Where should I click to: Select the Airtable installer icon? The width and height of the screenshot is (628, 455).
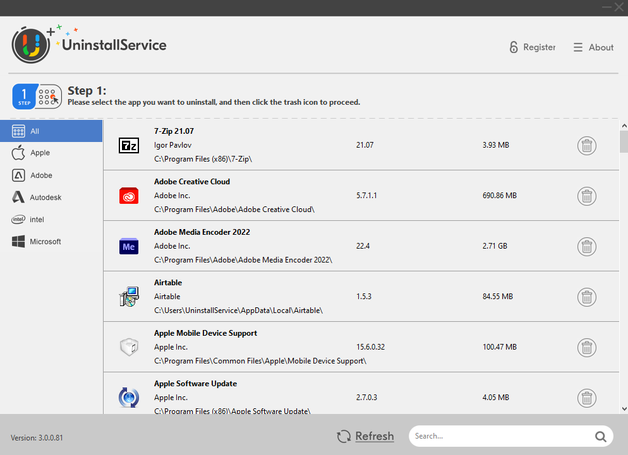[x=129, y=297]
